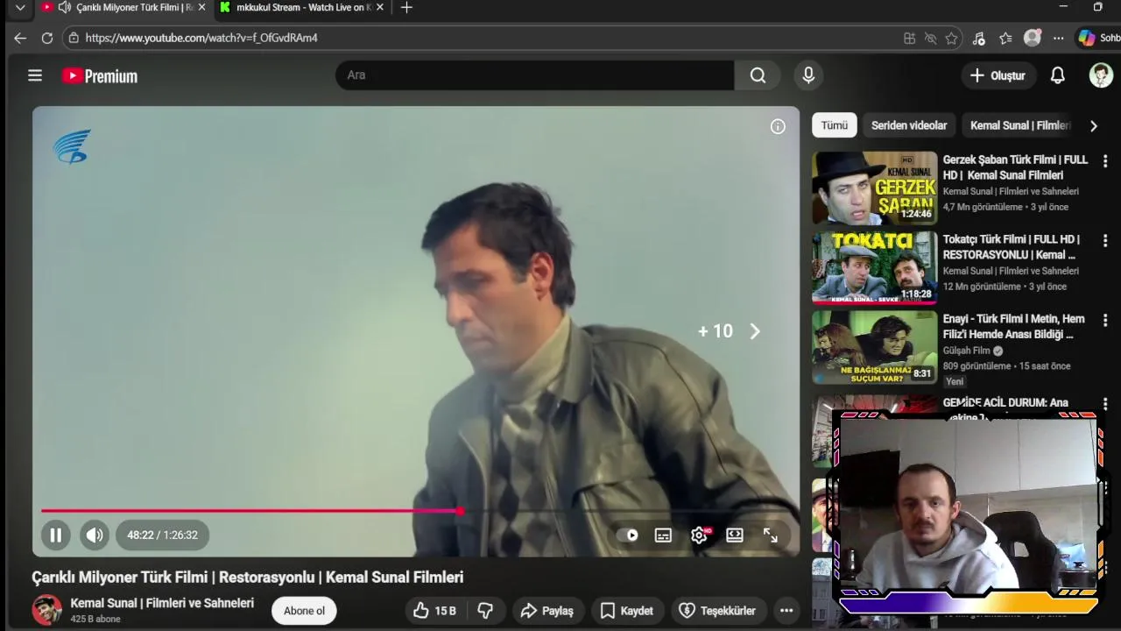View site information lock icon
The height and width of the screenshot is (631, 1121).
click(74, 38)
